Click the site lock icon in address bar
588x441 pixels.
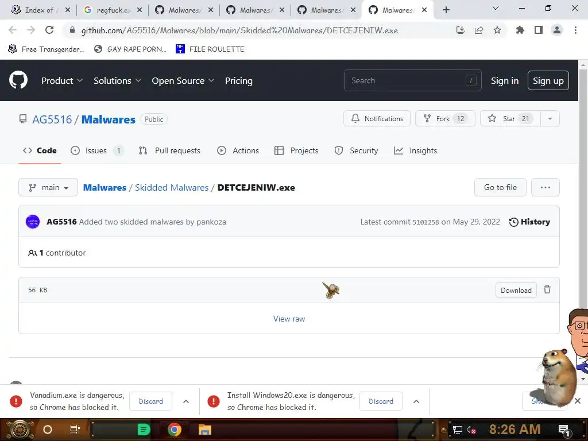(72, 30)
